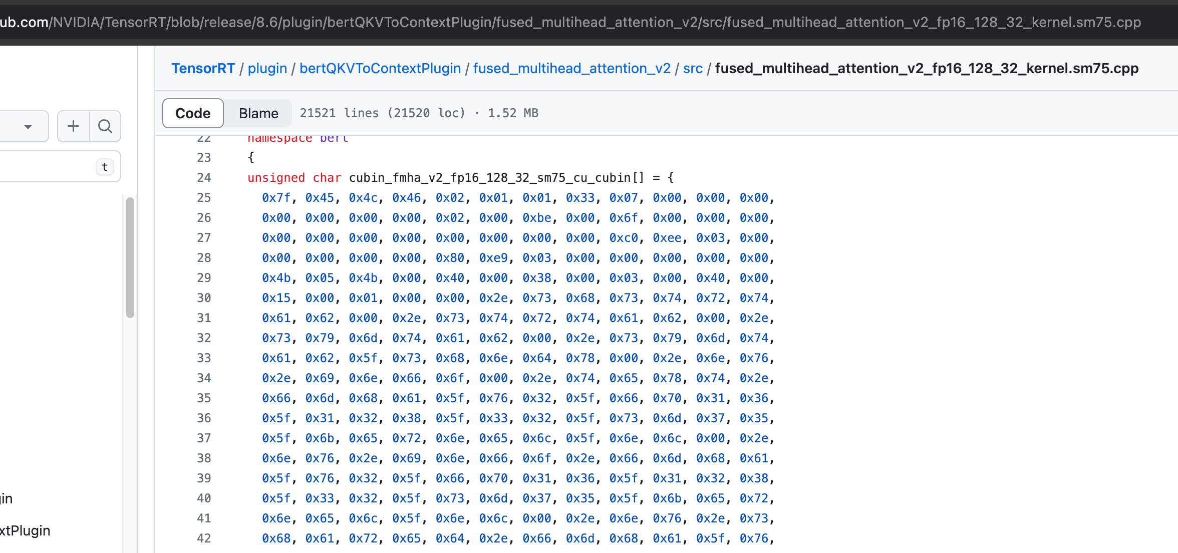Click line number 42
The width and height of the screenshot is (1178, 553).
tap(204, 538)
